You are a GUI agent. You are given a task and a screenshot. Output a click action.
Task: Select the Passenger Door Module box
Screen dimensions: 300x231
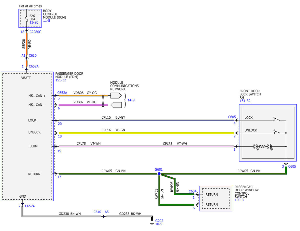pyautogui.click(x=27, y=136)
